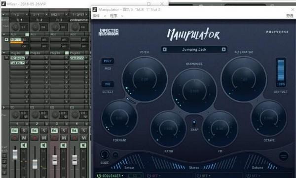Viewport: 296px width, 178px height.
Task: Click previous program arrow before 程序
Action: pos(105,16)
